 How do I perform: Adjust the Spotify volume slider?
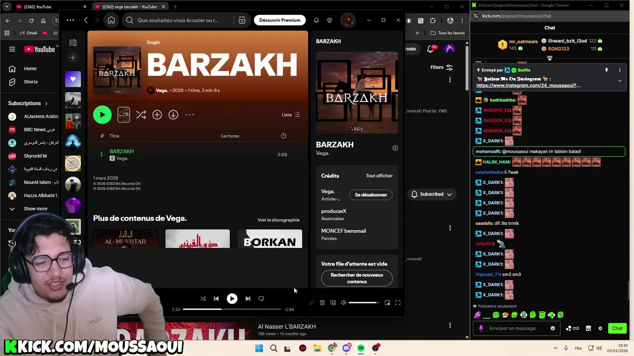point(364,303)
